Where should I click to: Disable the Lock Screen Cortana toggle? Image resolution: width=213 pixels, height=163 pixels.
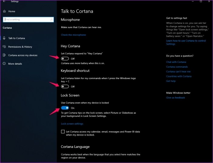[x=65, y=108]
